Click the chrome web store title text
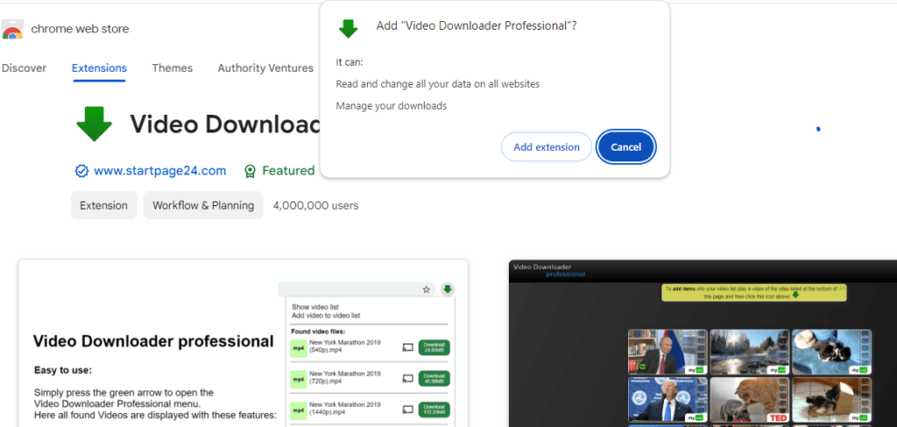 tap(80, 29)
